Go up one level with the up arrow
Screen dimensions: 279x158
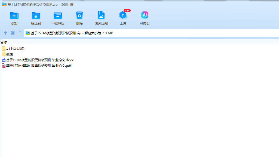click(x=5, y=33)
